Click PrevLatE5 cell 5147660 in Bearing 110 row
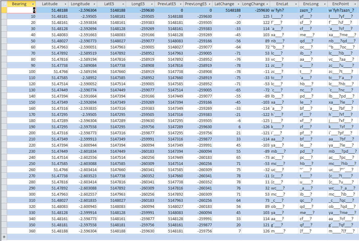This screenshot has width=359, height=241. tap(169, 78)
